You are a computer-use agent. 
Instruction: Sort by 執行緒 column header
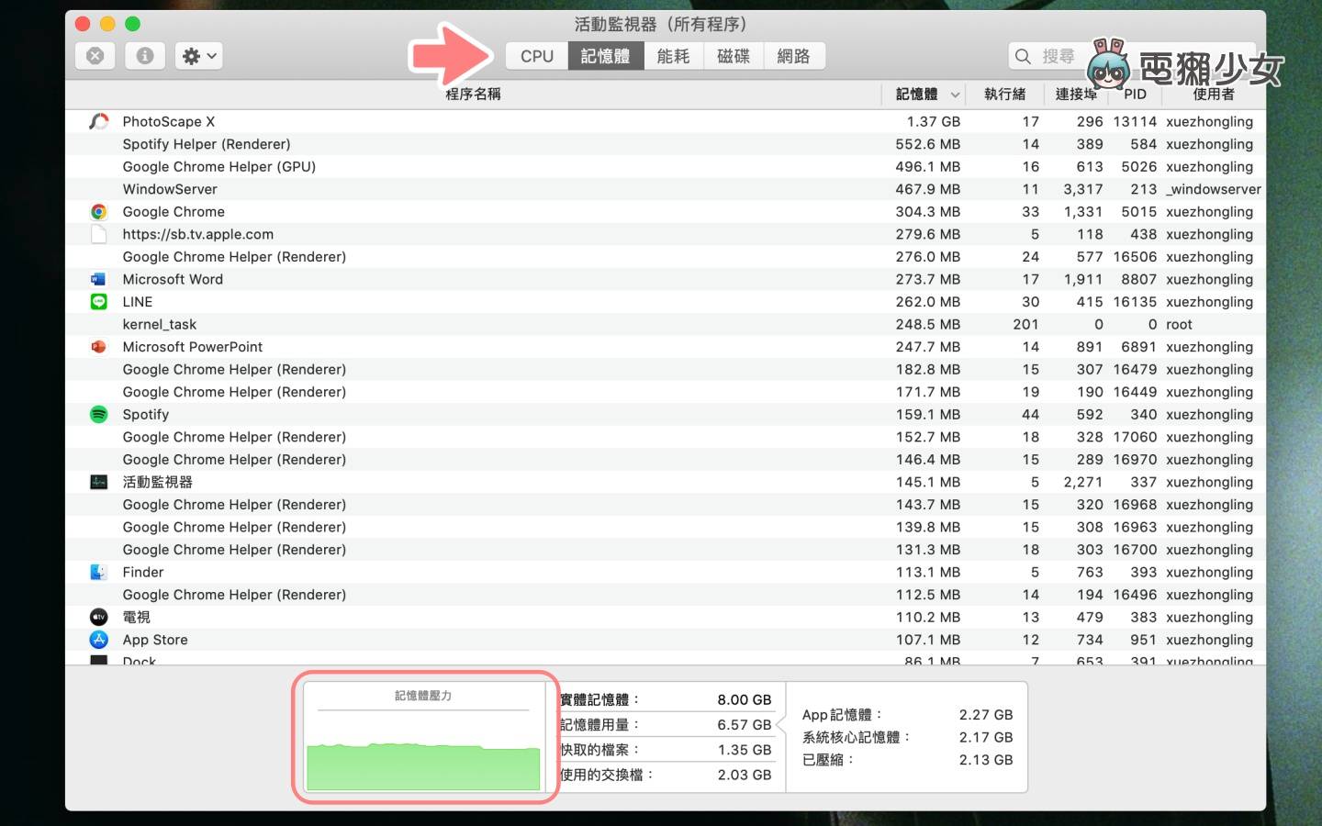(x=1004, y=94)
